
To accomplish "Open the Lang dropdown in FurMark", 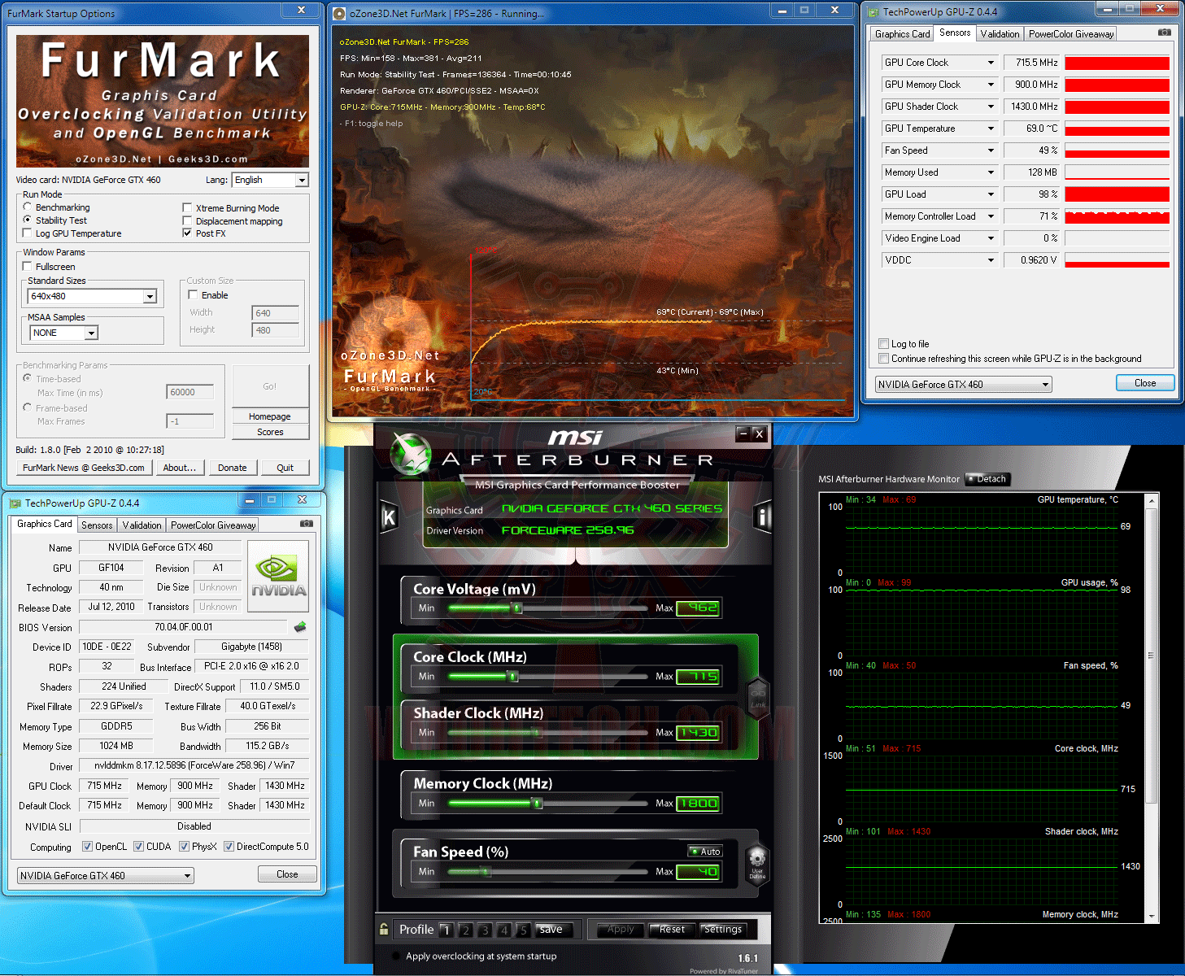I will coord(270,180).
